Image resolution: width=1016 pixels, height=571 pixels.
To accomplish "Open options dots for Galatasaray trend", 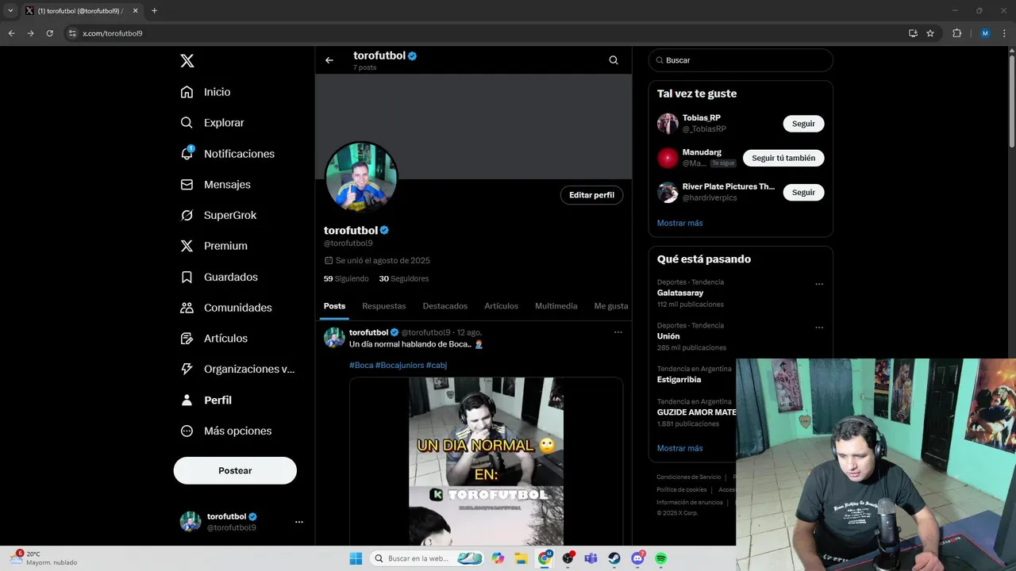I will coord(819,284).
